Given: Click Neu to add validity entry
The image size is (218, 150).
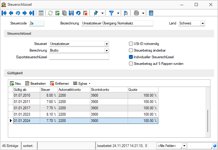Looking at the screenshot, I should pyautogui.click(x=15, y=83).
